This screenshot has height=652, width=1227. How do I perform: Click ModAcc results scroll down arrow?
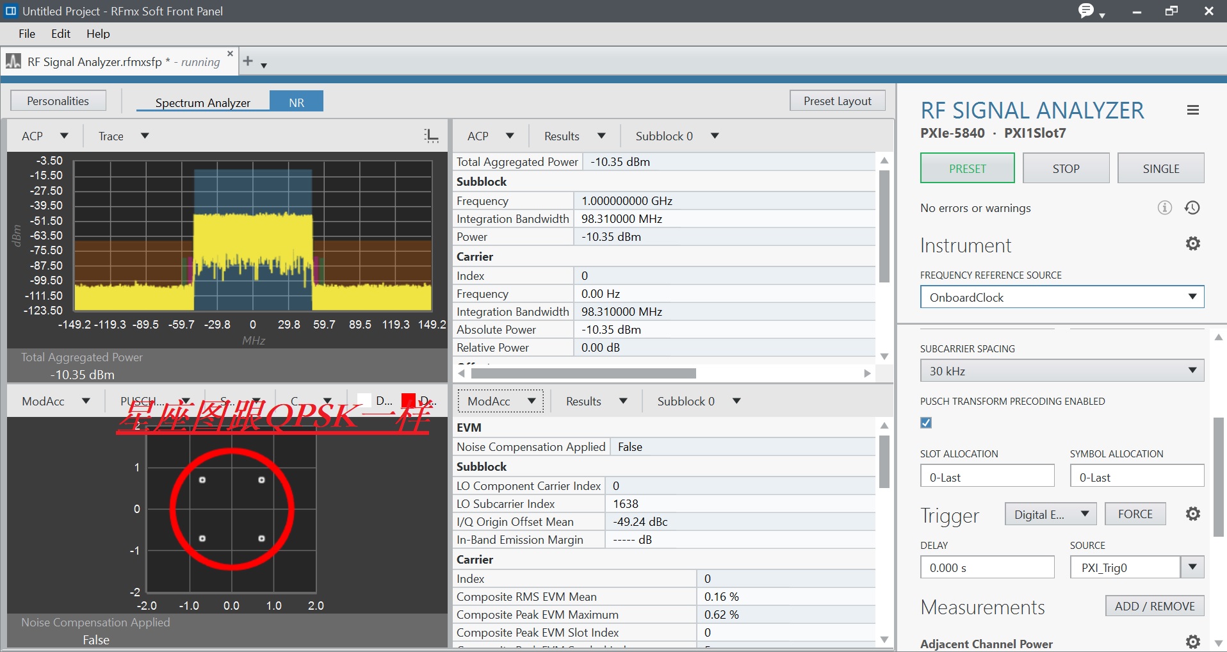click(x=884, y=639)
